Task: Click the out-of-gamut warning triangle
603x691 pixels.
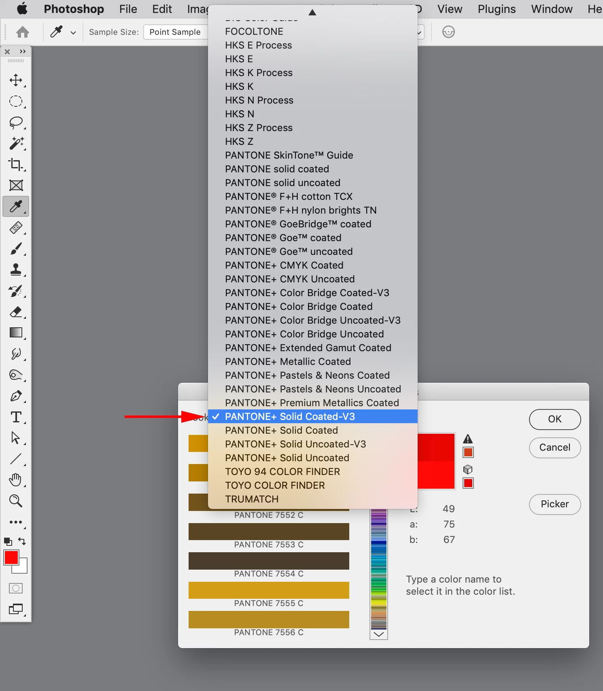Action: 468,439
